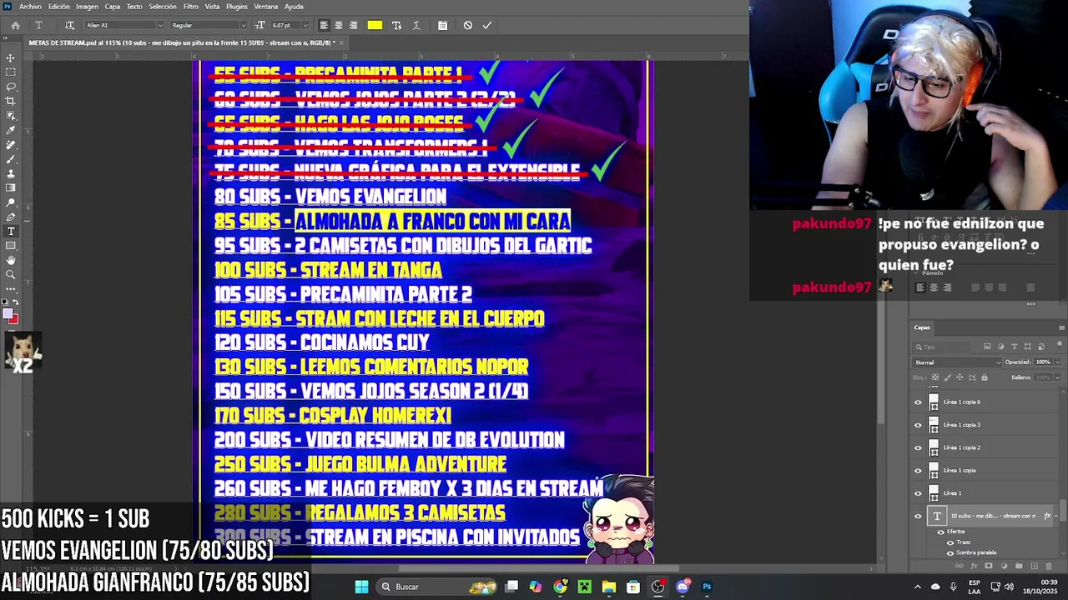Screen dimensions: 1068x600
Task: Create a new layer group folder
Action: coord(1019,566)
